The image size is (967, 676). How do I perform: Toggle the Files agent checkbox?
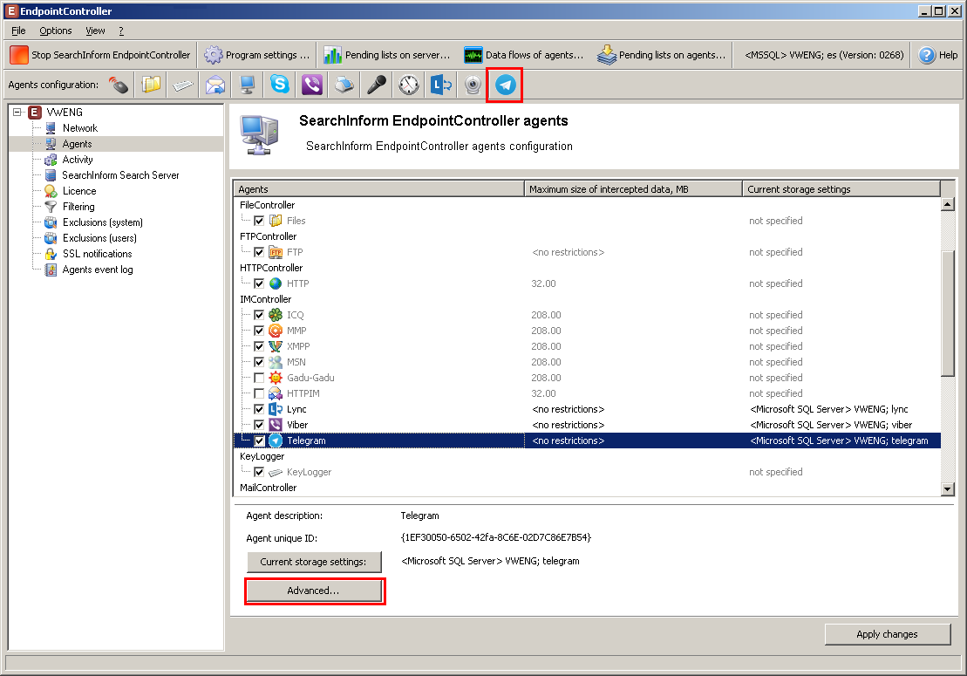pyautogui.click(x=259, y=221)
